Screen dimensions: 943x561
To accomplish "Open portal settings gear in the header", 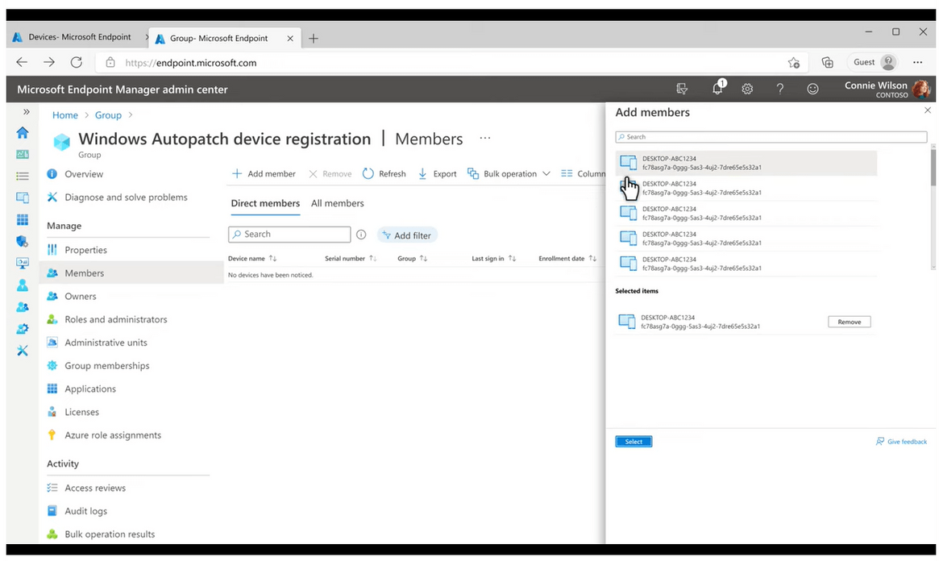I will 747,89.
